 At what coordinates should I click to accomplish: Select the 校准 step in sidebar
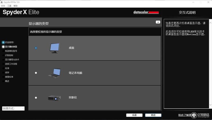(x=7, y=68)
